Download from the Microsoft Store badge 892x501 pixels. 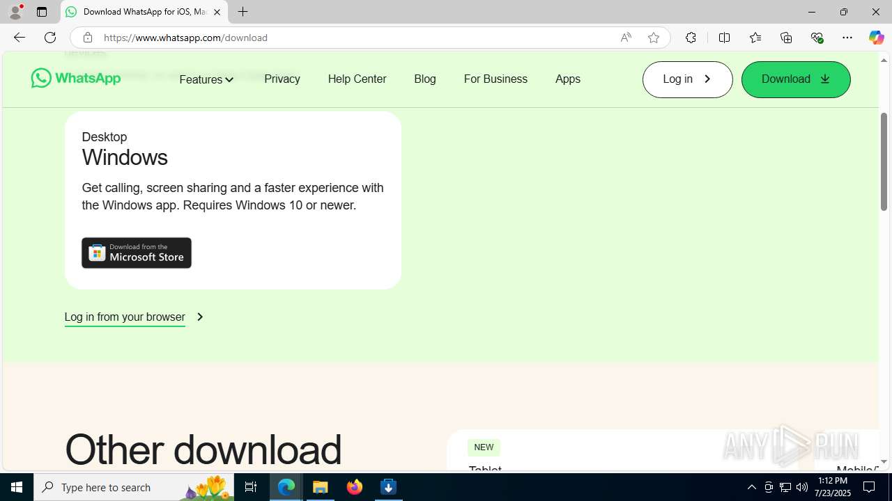137,253
